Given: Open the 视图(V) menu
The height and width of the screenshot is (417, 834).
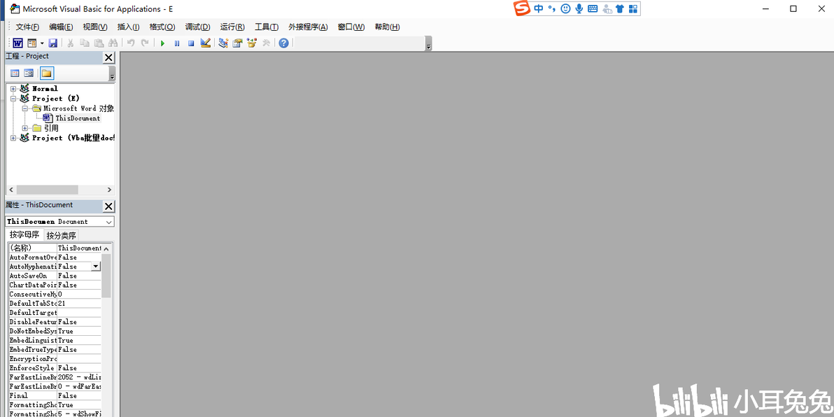Looking at the screenshot, I should click(94, 27).
